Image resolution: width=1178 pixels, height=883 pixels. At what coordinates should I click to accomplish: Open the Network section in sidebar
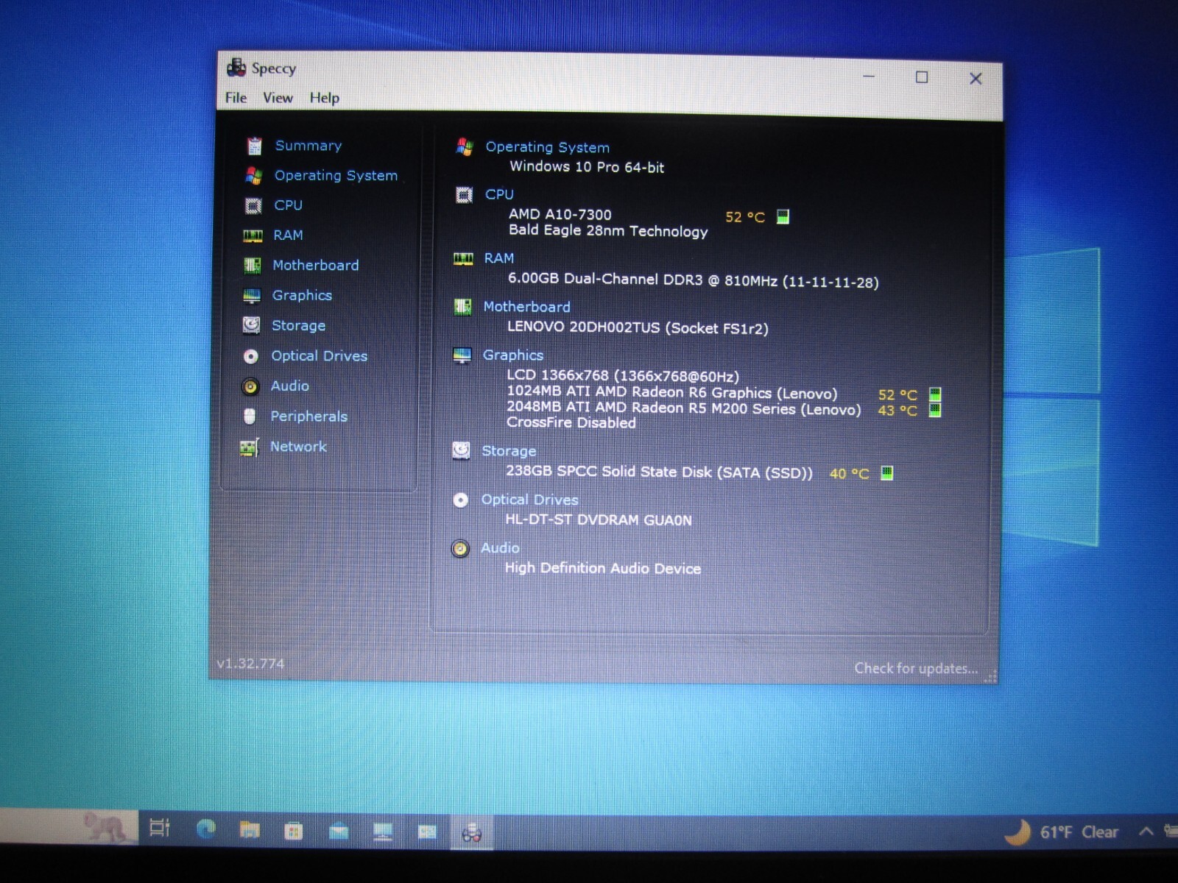298,447
